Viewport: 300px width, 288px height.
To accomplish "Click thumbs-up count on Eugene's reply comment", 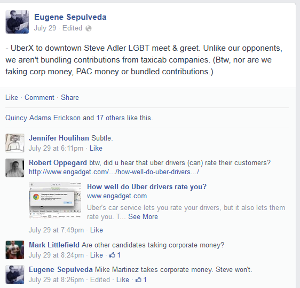I will 141,279.
